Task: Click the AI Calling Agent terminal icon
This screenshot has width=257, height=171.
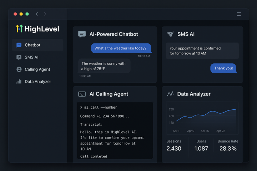Action: (82, 94)
